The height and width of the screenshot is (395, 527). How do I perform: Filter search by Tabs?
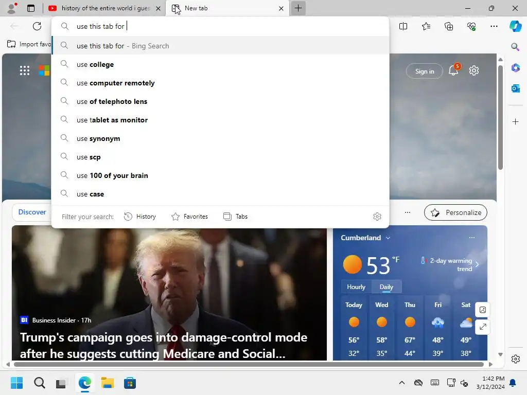point(236,217)
